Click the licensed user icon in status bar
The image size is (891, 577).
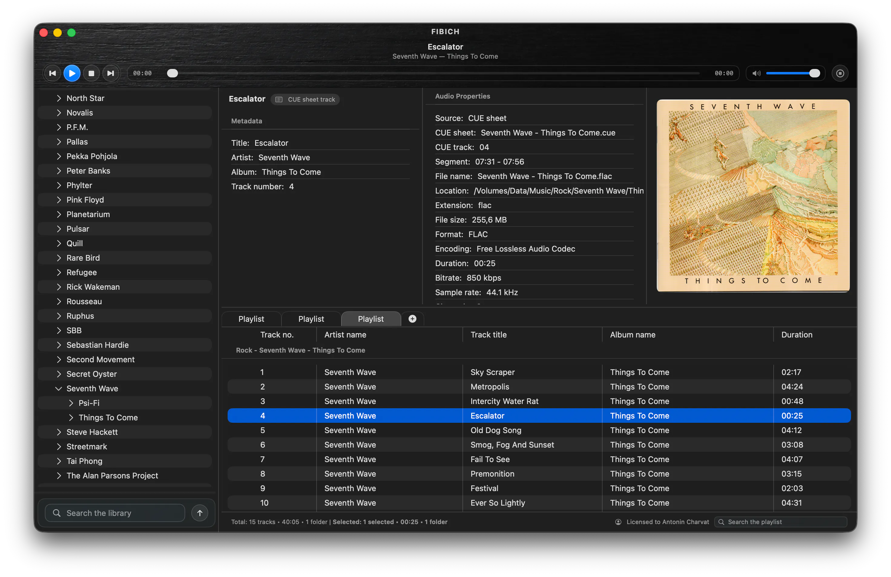(x=618, y=522)
